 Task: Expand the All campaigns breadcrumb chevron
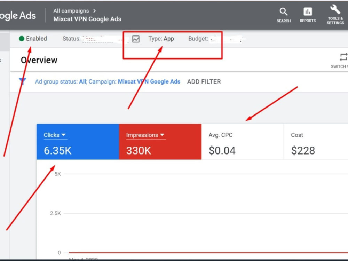coord(95,11)
